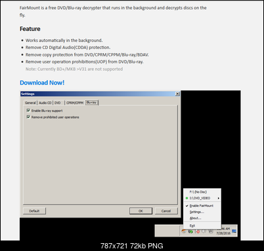This screenshot has width=264, height=251.
Task: Click the network tray icon beside the clock
Action: (x=211, y=231)
